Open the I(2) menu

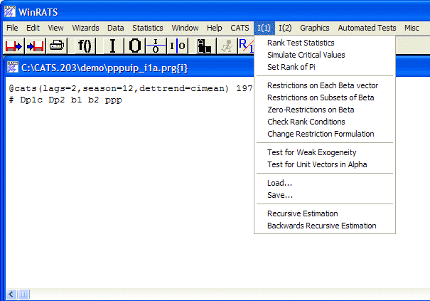tap(285, 28)
